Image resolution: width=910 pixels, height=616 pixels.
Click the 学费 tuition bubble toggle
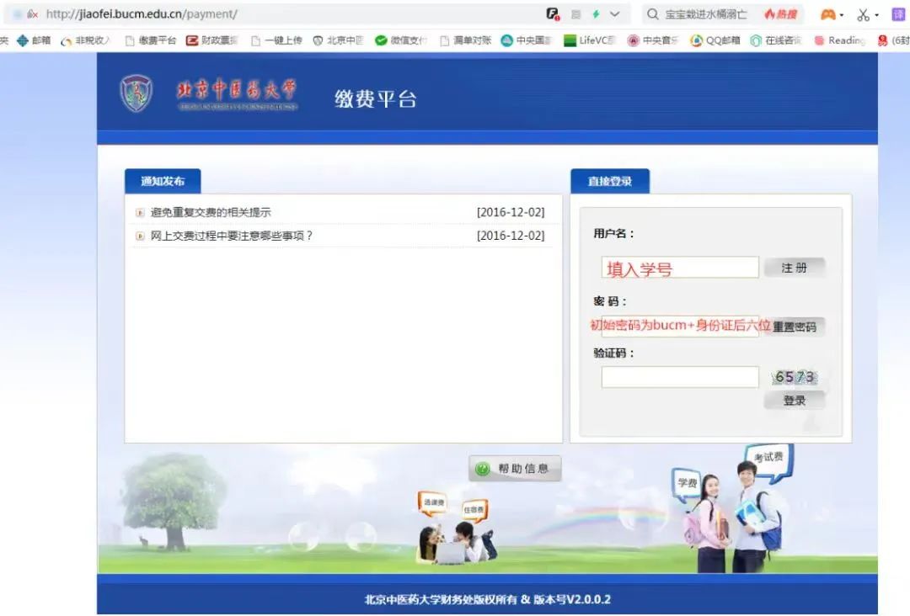point(687,482)
